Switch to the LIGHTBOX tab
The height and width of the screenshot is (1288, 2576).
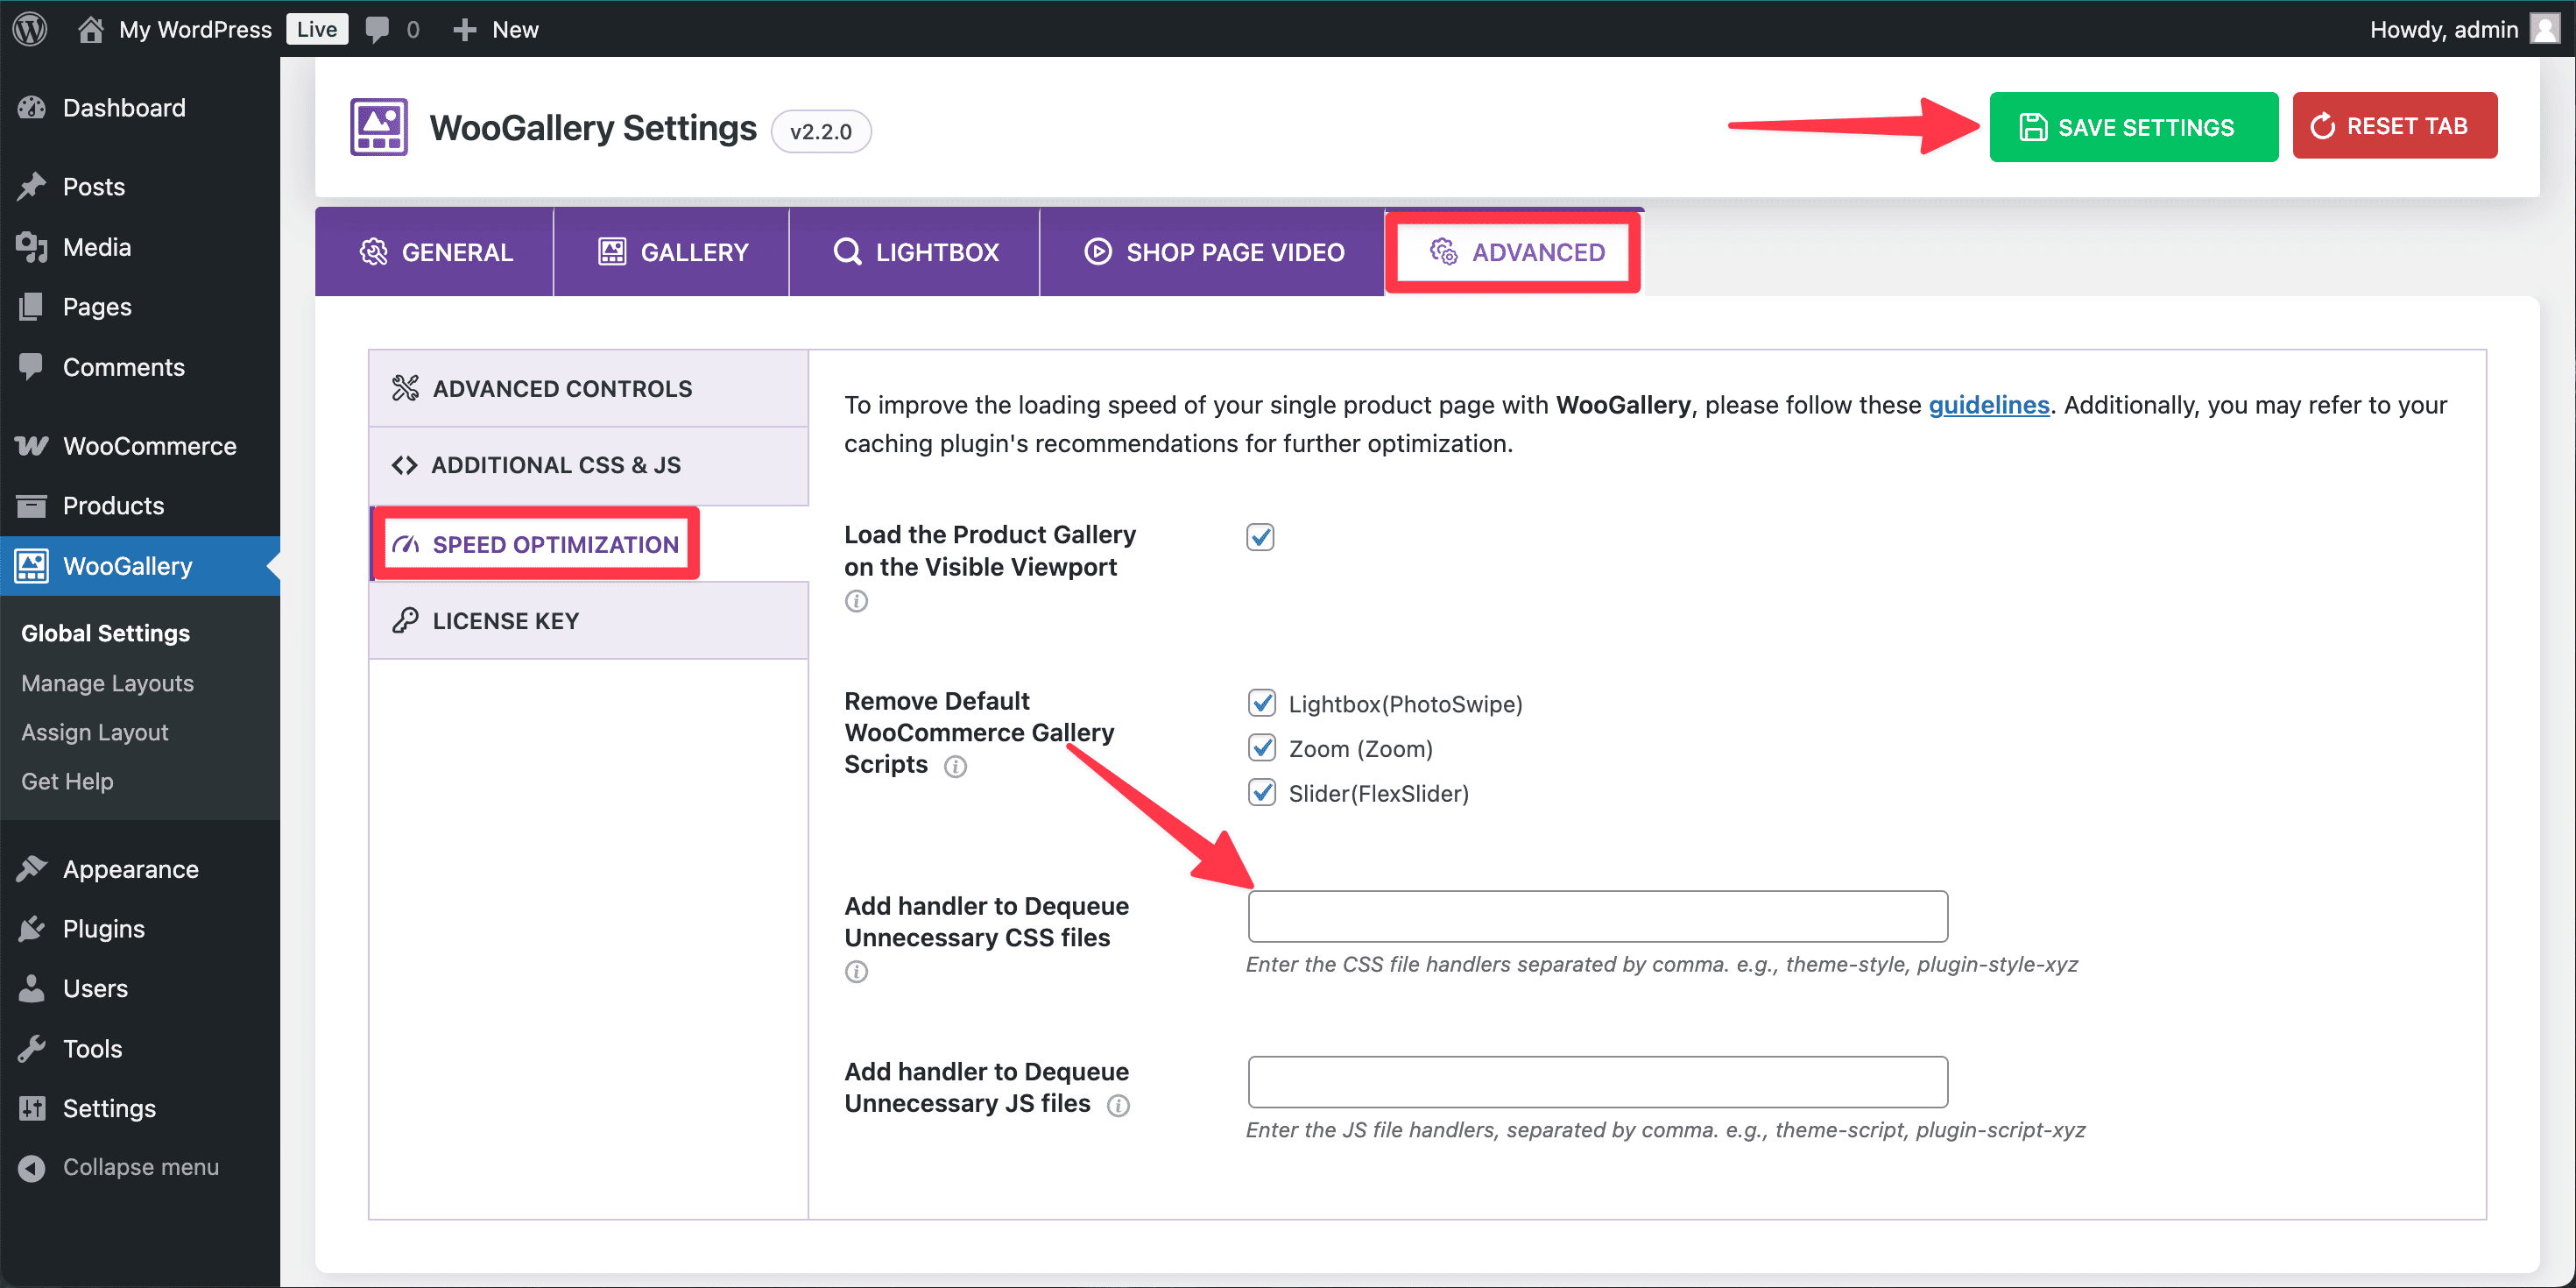pyautogui.click(x=915, y=252)
